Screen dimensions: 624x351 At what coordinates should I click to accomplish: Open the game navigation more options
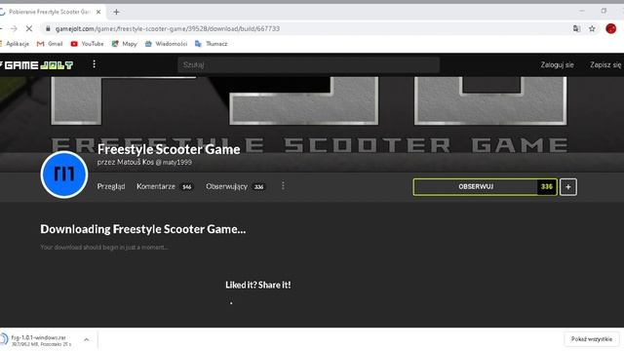(283, 186)
